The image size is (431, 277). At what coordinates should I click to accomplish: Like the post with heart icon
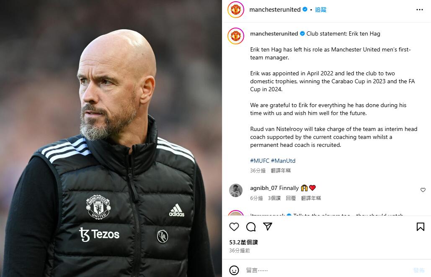(234, 227)
